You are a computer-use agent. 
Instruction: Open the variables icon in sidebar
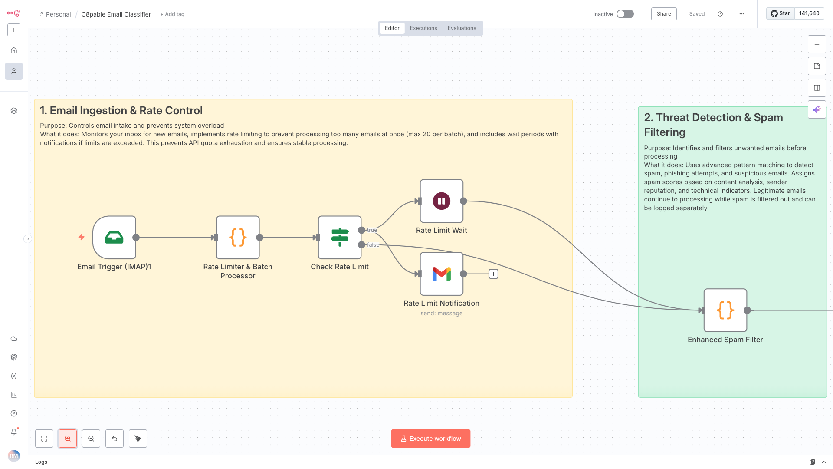(x=14, y=376)
